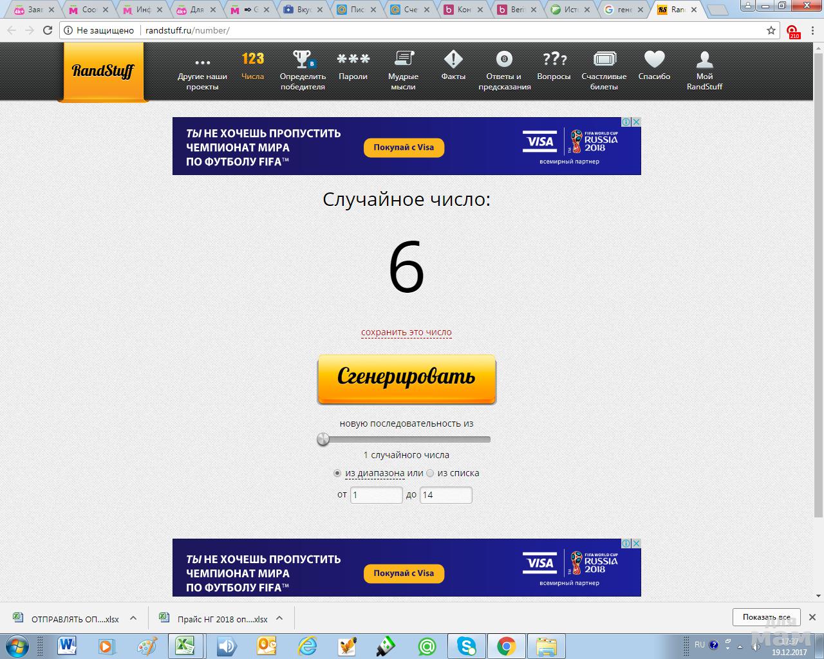
Task: Click the RandStuff logo
Action: 103,71
